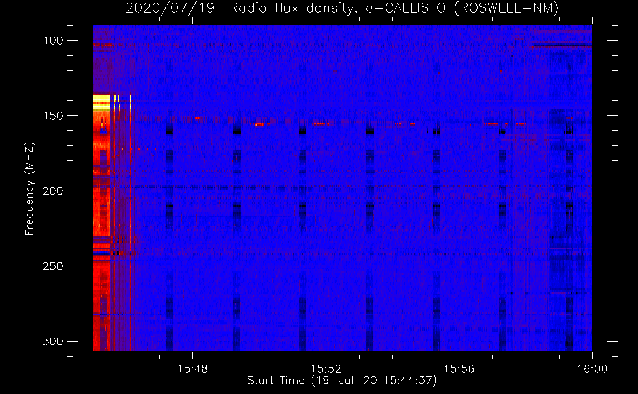Image resolution: width=638 pixels, height=394 pixels.
Task: Click the bright yellow burst near 140 MHz
Action: coord(101,102)
